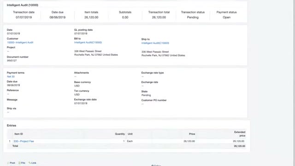Click the State value Pending
The width and height of the screenshot is (295, 166).
(146, 95)
